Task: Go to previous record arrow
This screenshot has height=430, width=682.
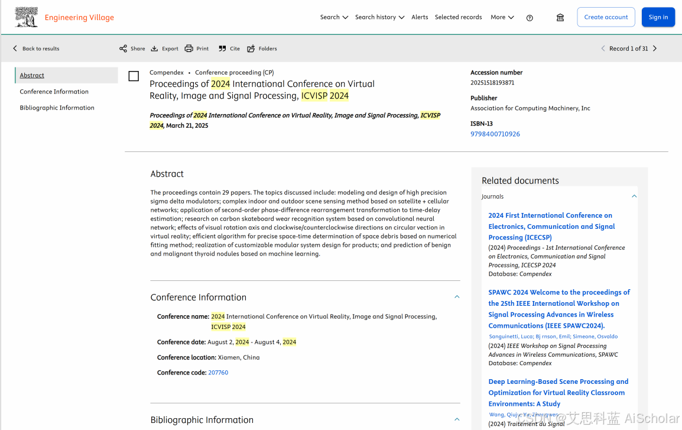Action: click(x=603, y=49)
